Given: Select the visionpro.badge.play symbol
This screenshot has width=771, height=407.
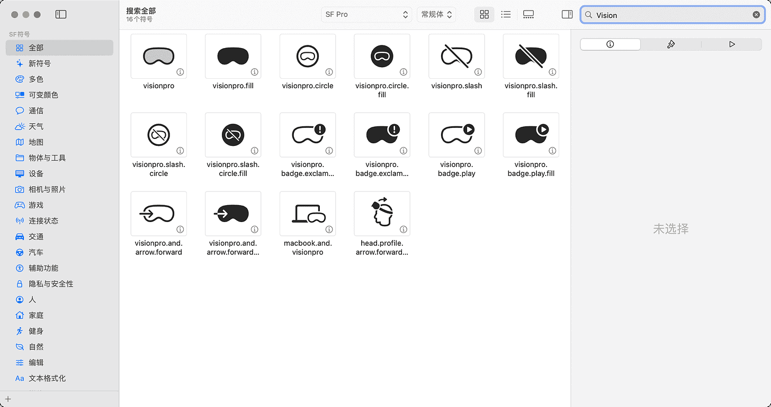Looking at the screenshot, I should pyautogui.click(x=456, y=135).
